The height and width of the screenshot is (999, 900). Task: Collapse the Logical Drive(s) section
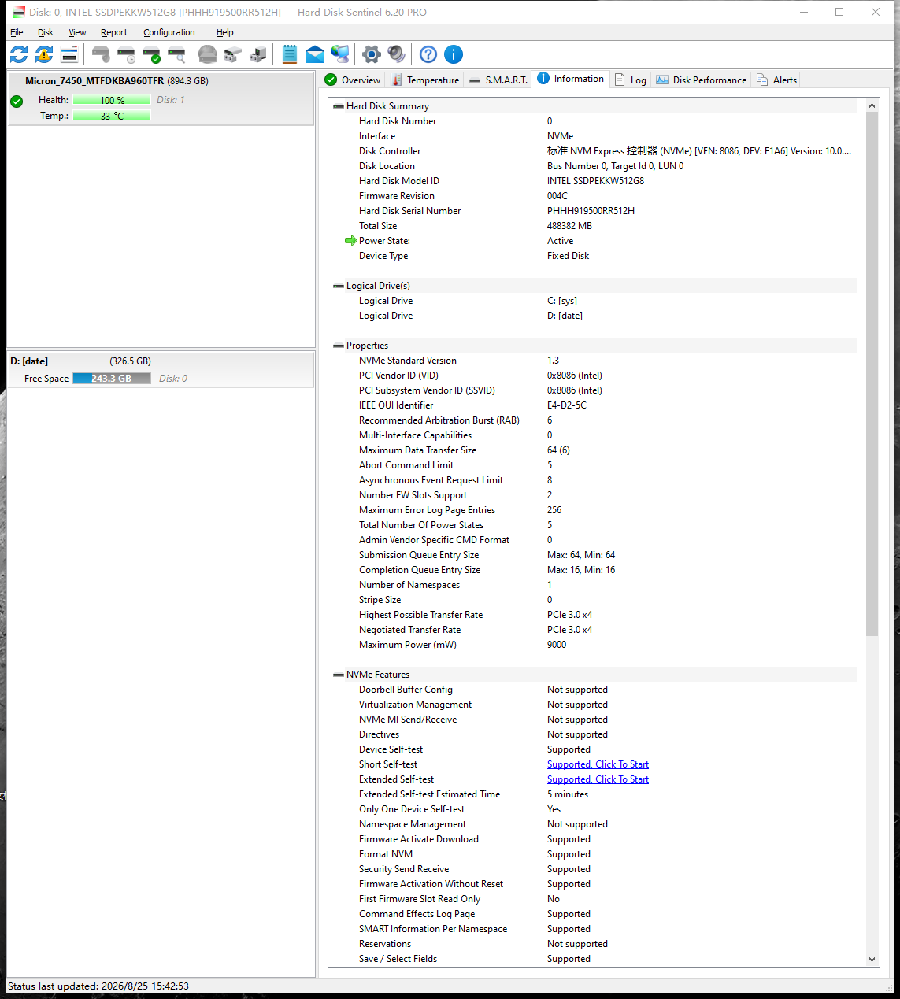pos(339,286)
